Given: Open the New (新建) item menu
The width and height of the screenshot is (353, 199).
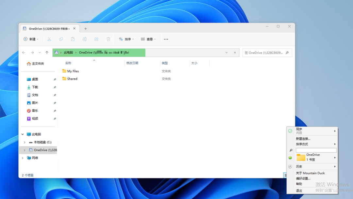Looking at the screenshot, I should [x=31, y=39].
